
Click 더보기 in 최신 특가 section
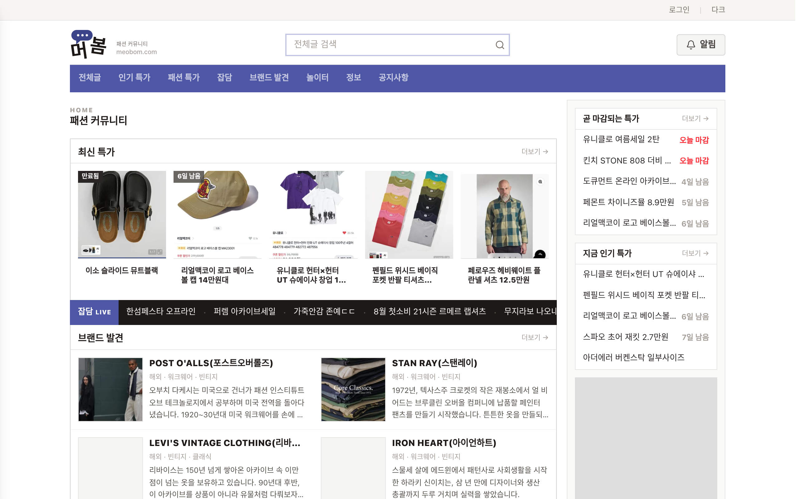[537, 152]
